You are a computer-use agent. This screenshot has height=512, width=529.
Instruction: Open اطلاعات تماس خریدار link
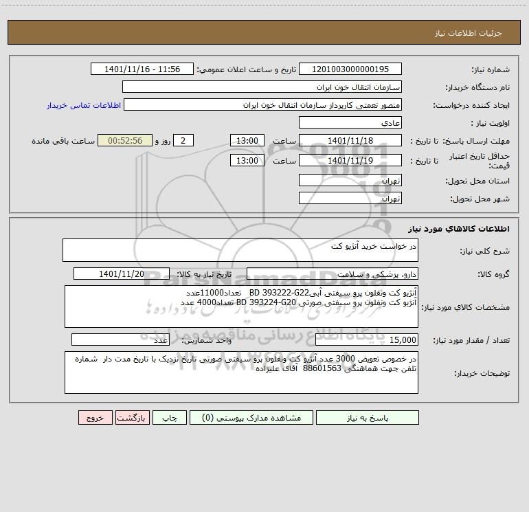(x=84, y=105)
